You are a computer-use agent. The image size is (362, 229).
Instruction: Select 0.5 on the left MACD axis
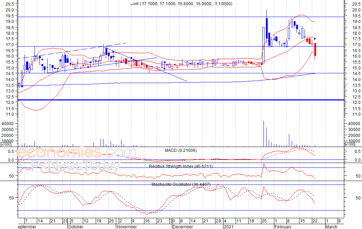tap(11, 152)
